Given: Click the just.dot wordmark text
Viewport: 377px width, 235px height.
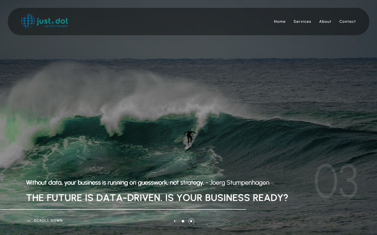Looking at the screenshot, I should 52,21.
